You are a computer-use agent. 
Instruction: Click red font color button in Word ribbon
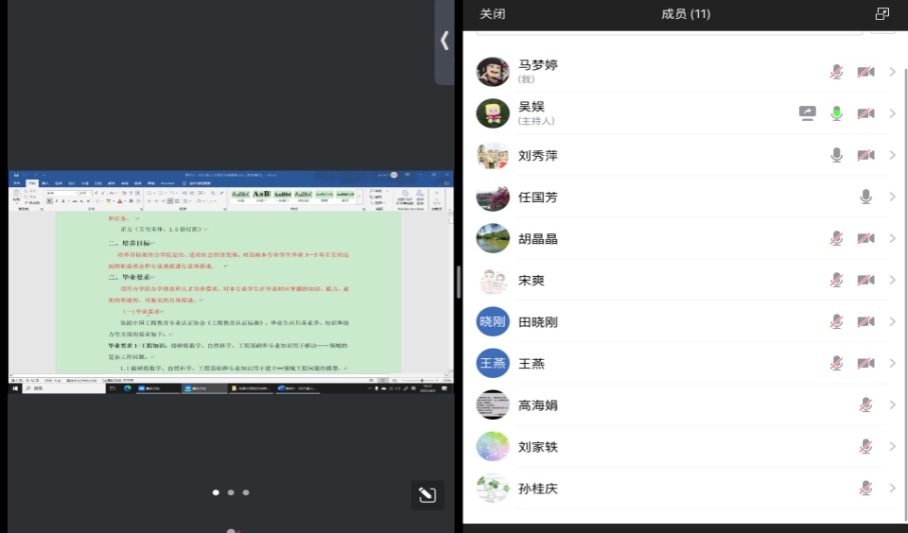pos(120,200)
